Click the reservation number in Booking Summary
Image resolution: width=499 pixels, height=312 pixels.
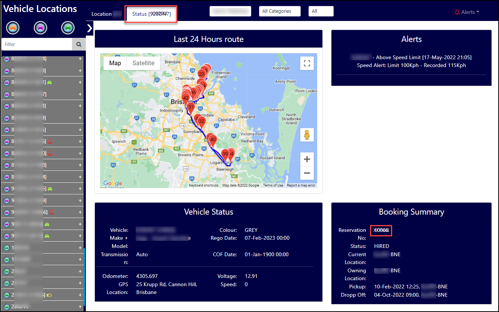pos(381,230)
